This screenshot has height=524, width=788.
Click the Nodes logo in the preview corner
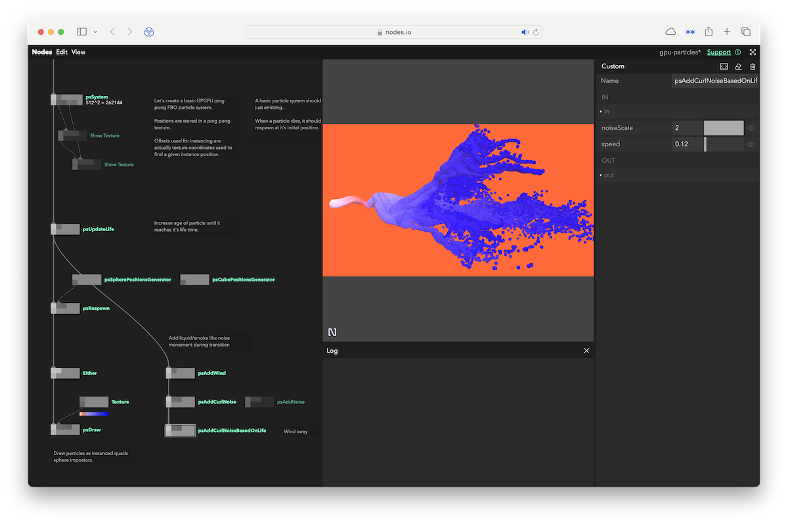pyautogui.click(x=332, y=332)
